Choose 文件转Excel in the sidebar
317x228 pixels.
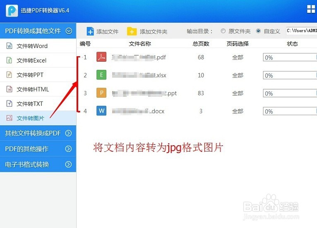point(38,60)
